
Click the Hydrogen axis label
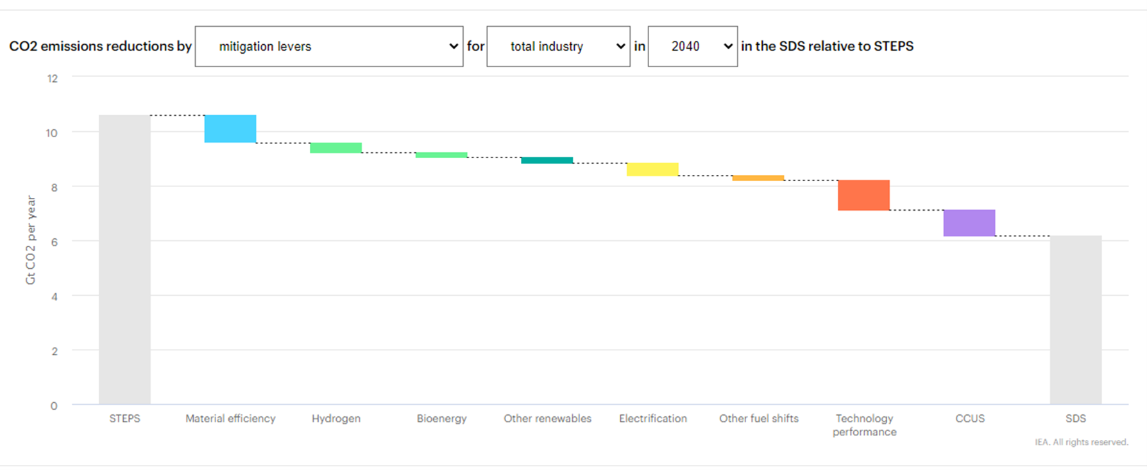coord(336,418)
